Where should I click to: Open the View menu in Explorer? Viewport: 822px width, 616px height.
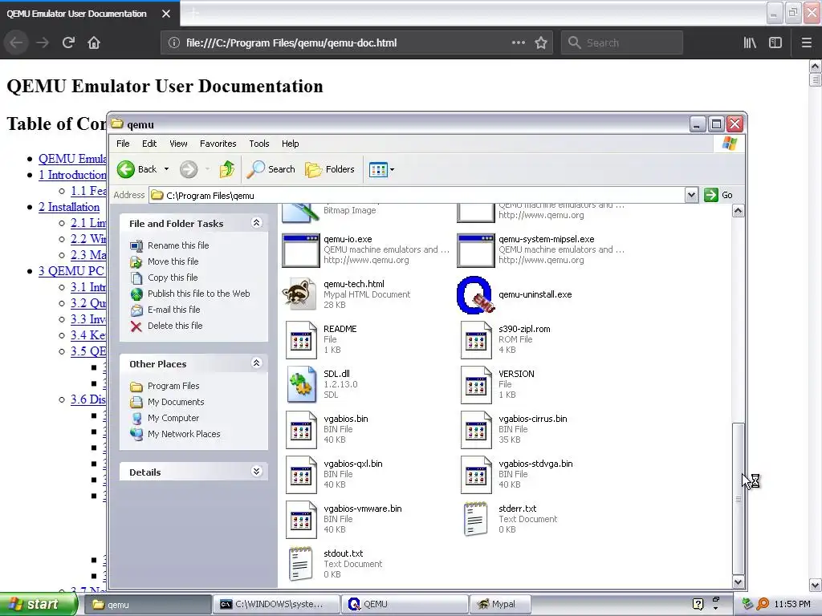[178, 144]
